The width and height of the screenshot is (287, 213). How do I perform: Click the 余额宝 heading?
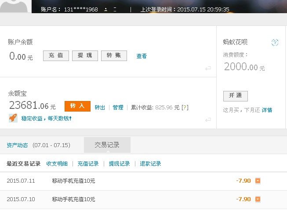18,94
